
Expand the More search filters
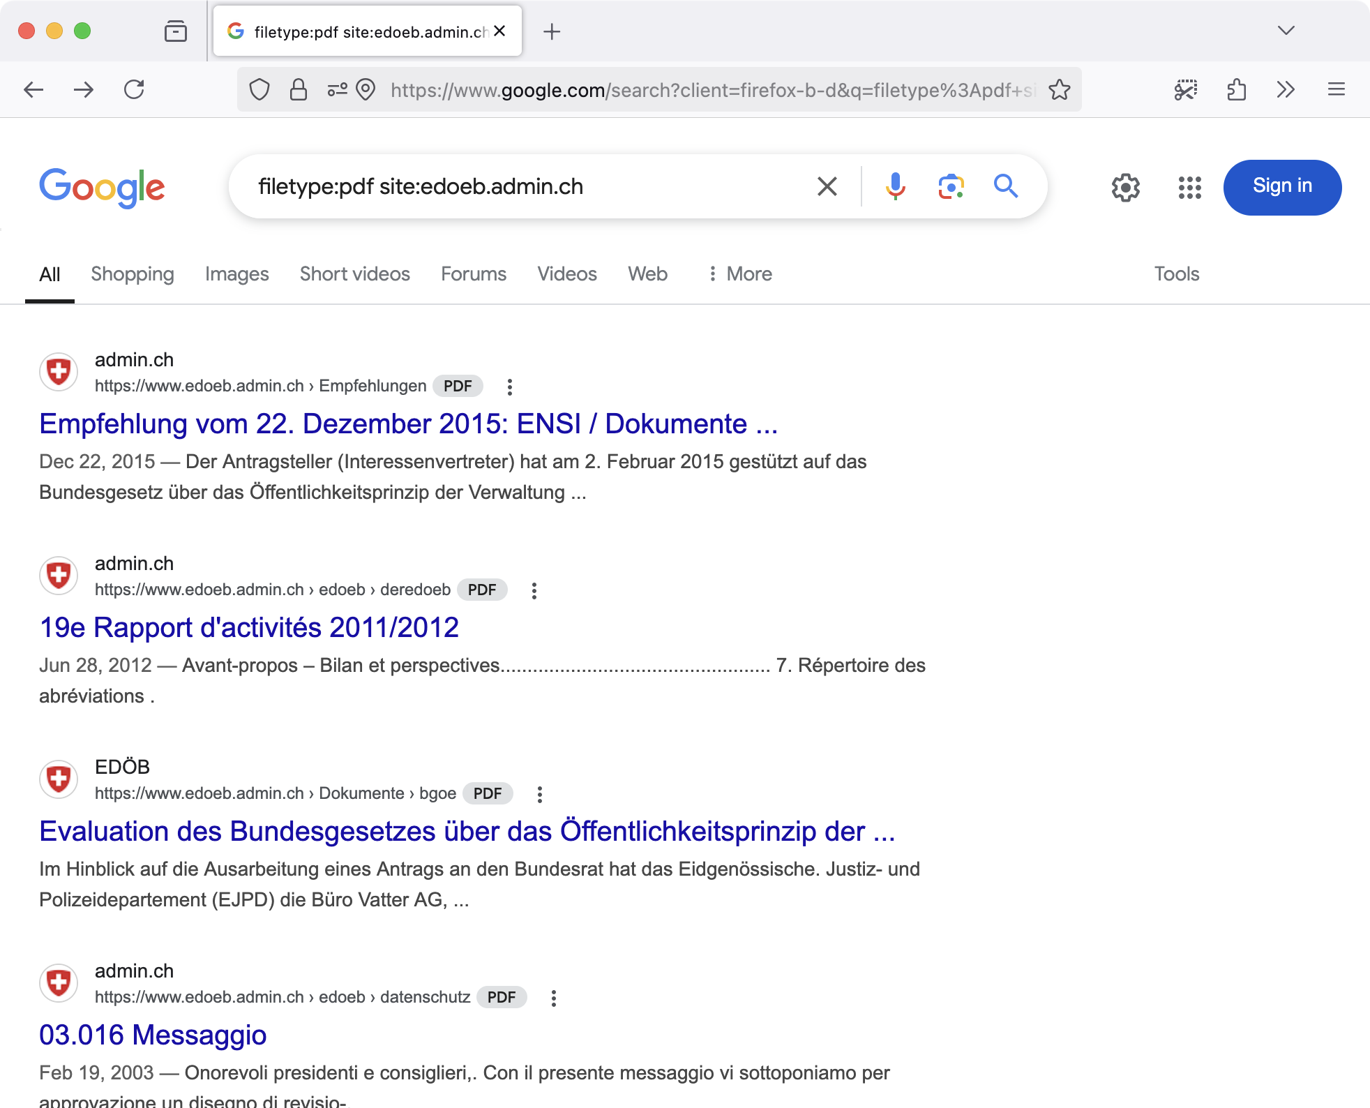(739, 274)
